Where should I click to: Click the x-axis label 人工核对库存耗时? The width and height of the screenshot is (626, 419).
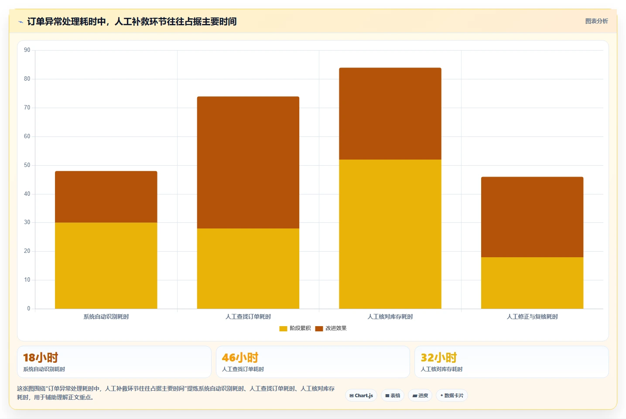(x=390, y=317)
